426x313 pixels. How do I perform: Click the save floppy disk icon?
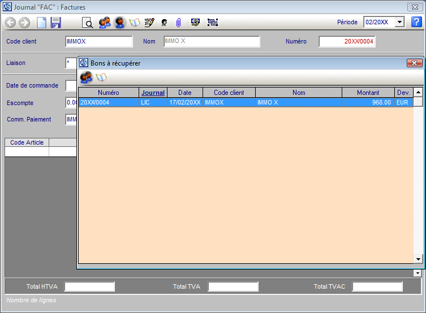click(55, 23)
